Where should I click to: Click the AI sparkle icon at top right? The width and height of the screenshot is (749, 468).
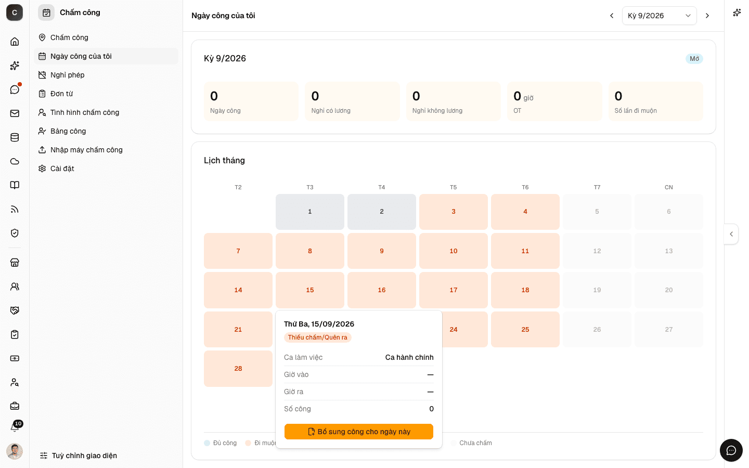[x=737, y=13]
